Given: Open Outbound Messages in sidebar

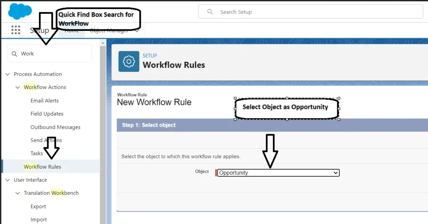Looking at the screenshot, I should [55, 127].
